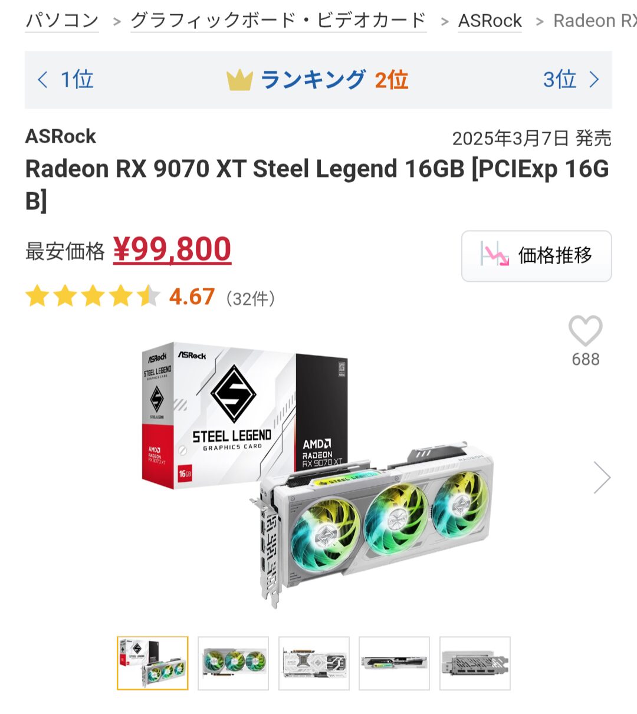Open the 32件 reviews count link
This screenshot has width=637, height=714.
tap(251, 298)
